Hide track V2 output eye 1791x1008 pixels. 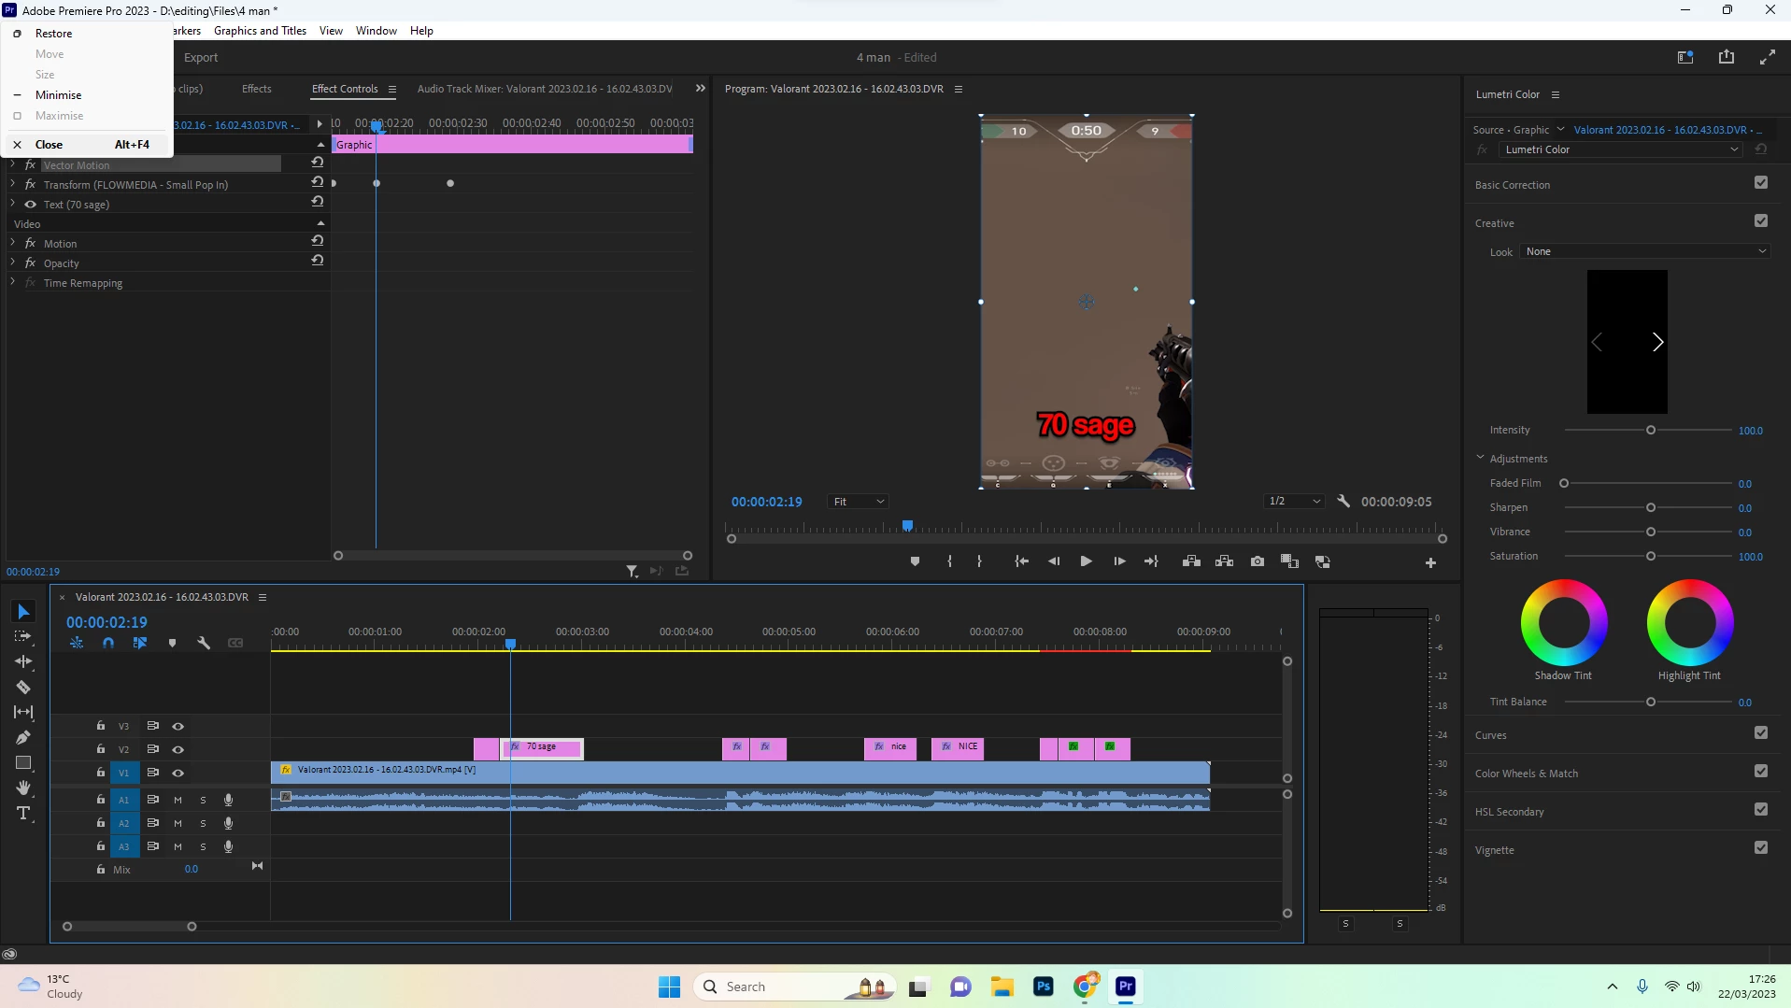pos(178,749)
